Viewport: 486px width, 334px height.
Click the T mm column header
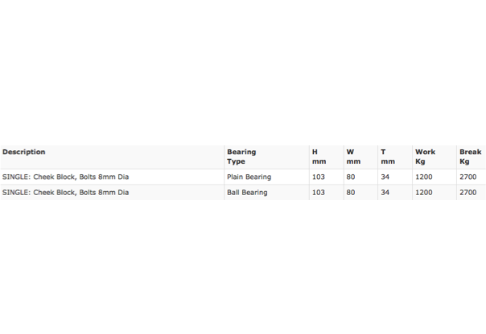point(388,157)
